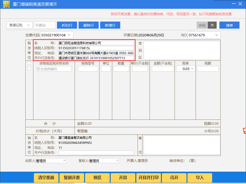Check the first item row checkbox
The height and width of the screenshot is (184, 246).
[x=29, y=68]
